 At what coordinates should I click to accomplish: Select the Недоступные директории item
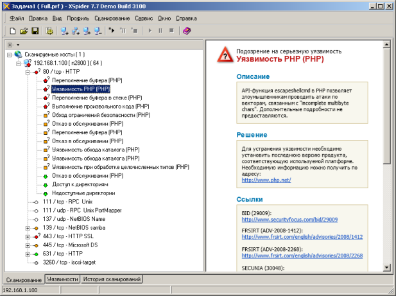[83, 193]
